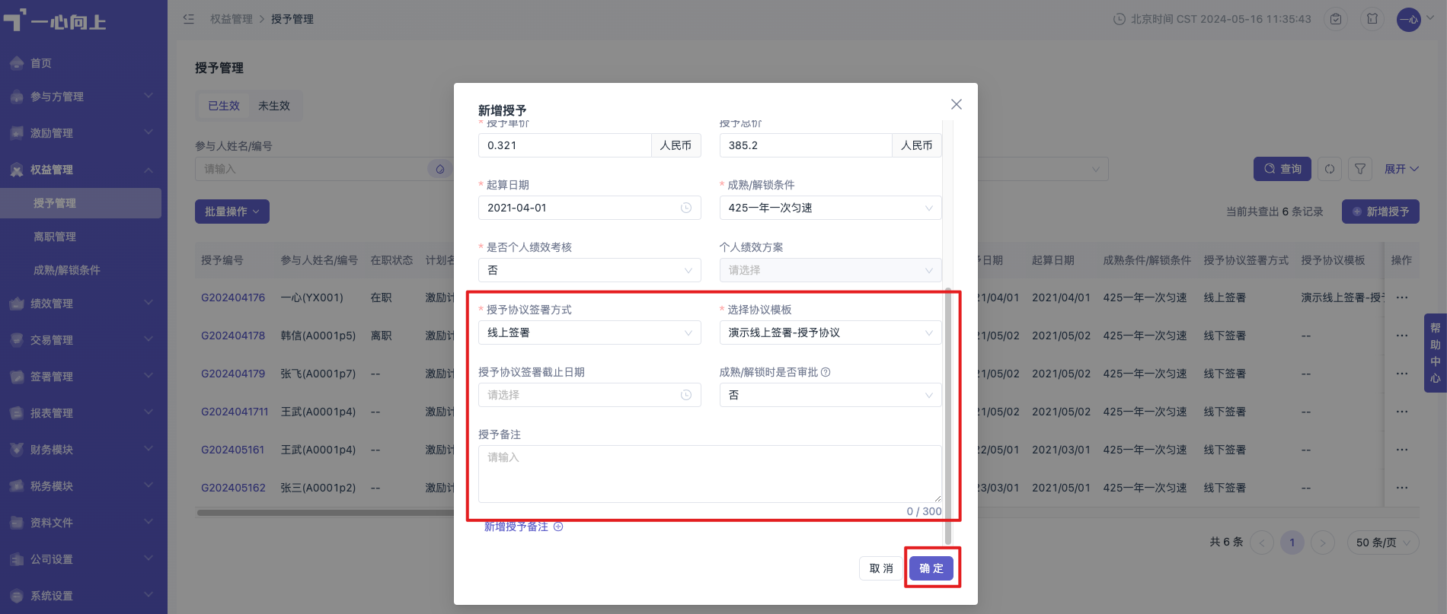1447x614 pixels.
Task: Click the help icon beside 成熟/解锁时是否审批
Action: click(826, 372)
